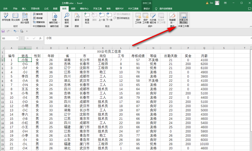The width and height of the screenshot is (252, 151).
Task: Click the 拼写检查 spell check icon
Action: click(6, 17)
